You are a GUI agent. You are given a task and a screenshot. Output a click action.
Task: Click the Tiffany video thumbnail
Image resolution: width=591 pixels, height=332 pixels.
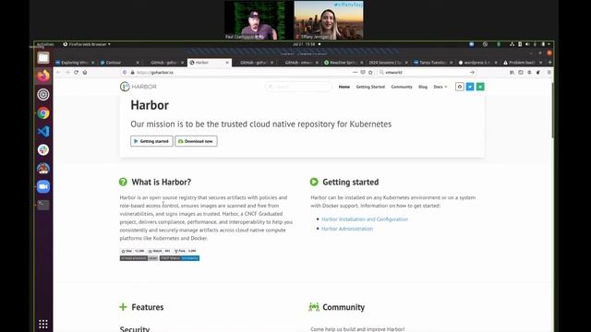(x=329, y=20)
